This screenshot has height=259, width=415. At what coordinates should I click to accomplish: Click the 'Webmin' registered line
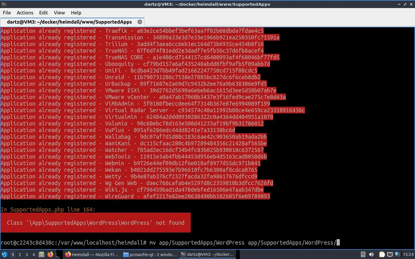[x=131, y=163]
